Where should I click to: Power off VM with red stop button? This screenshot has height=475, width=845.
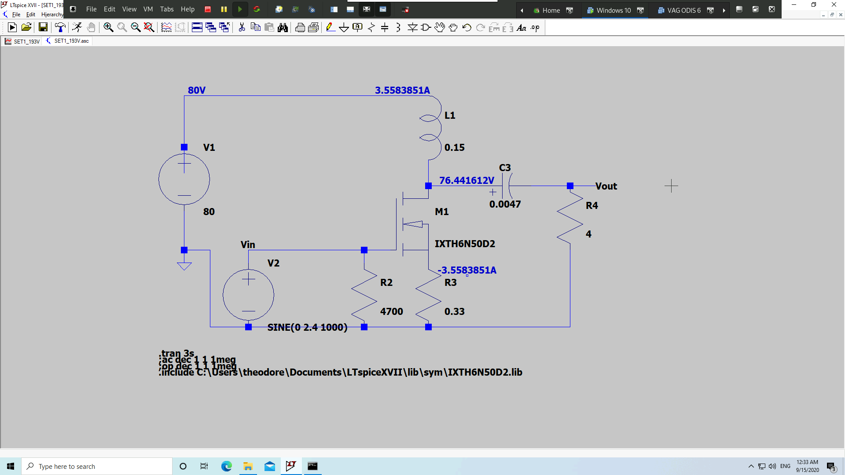click(208, 9)
